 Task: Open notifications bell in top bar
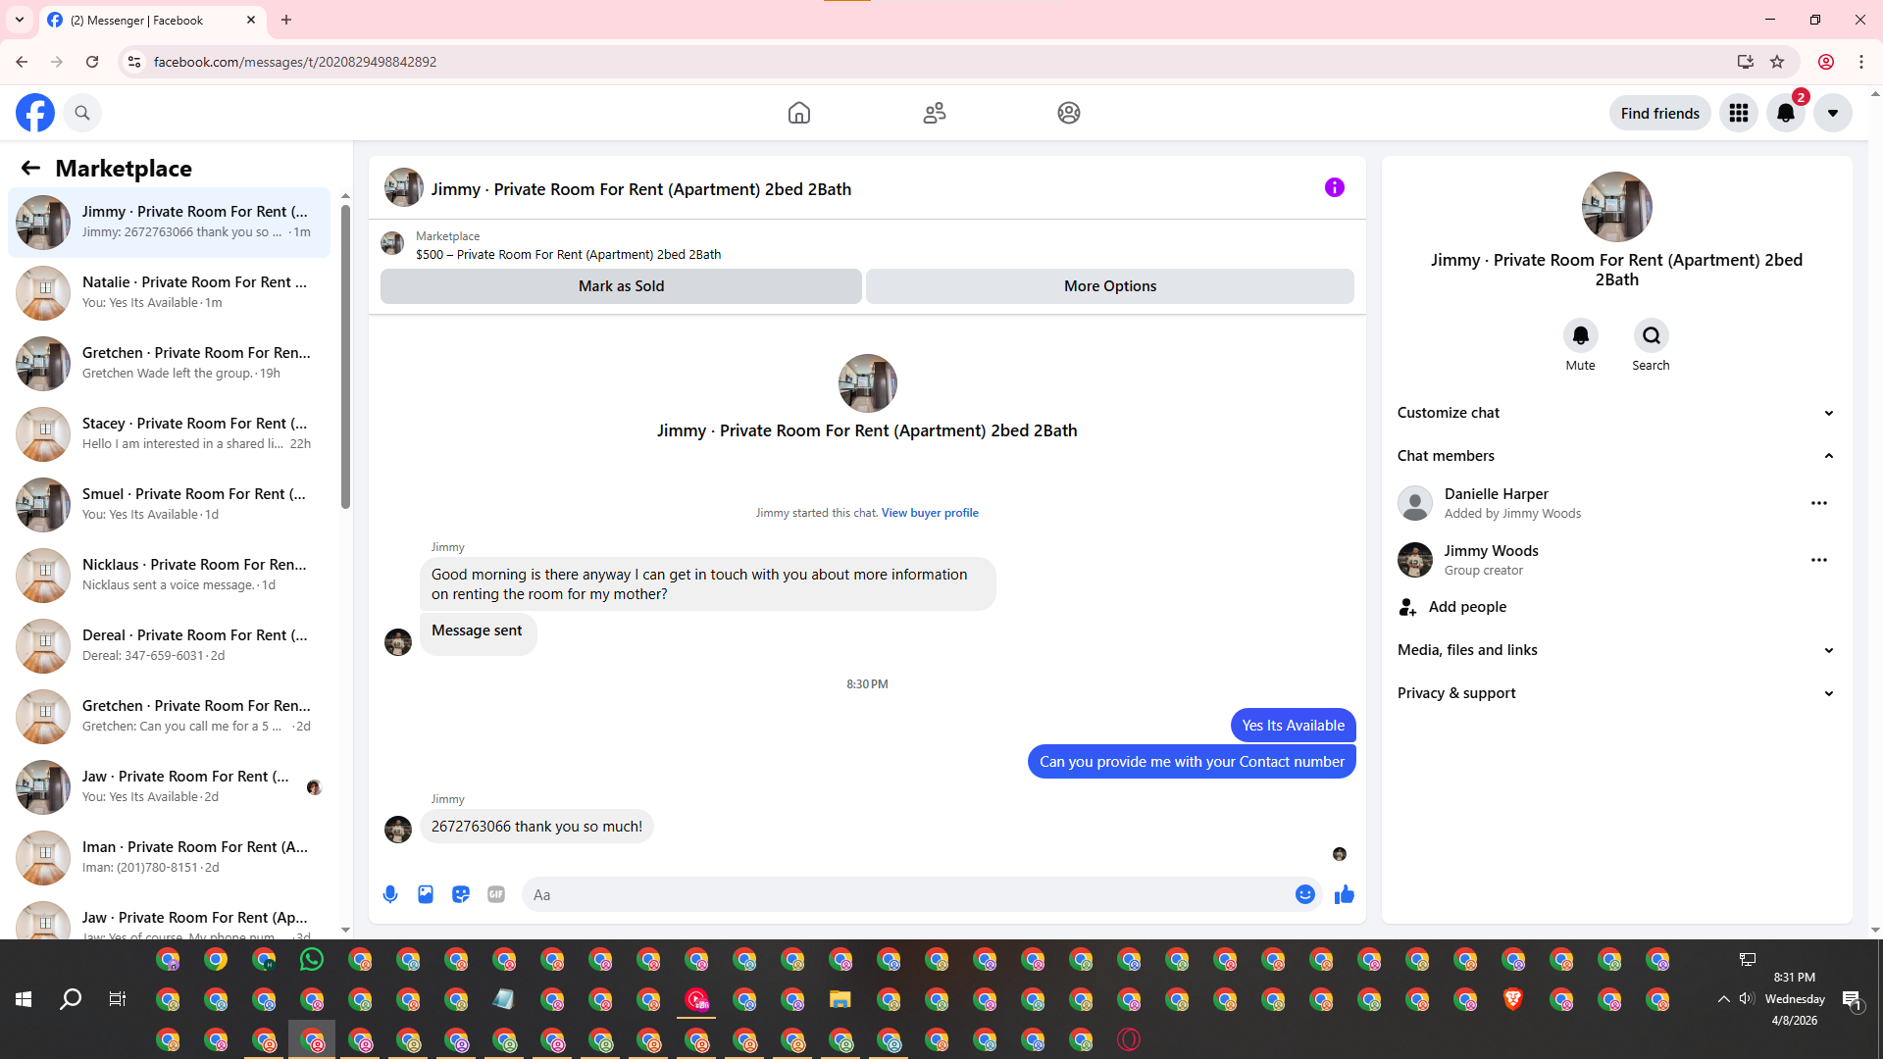1785,113
